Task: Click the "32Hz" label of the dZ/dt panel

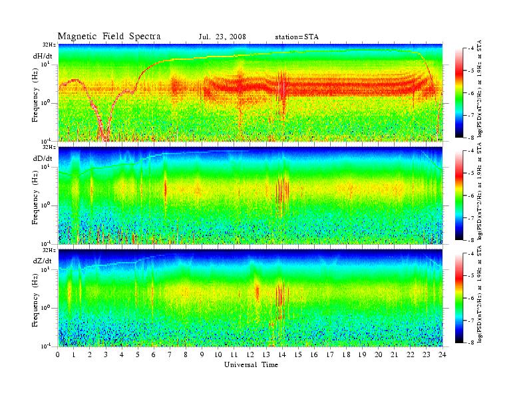Action: pos(49,250)
